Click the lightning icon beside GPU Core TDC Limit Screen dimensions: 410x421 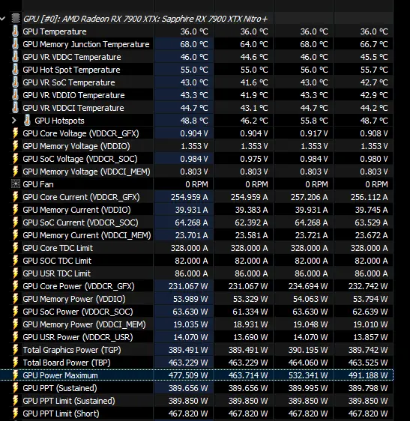point(15,248)
